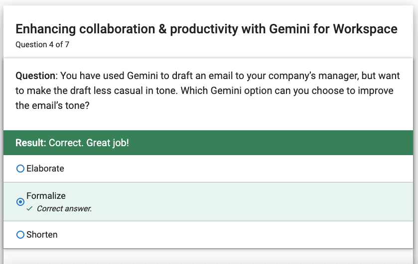Click the bold Result label in banner
Screen dimensions: 418x264
point(31,143)
